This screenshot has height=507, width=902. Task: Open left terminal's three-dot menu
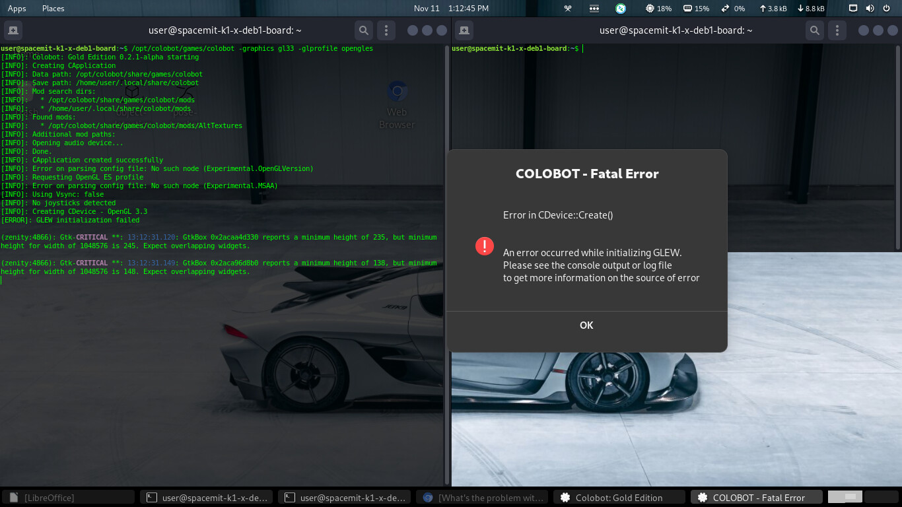(386, 30)
